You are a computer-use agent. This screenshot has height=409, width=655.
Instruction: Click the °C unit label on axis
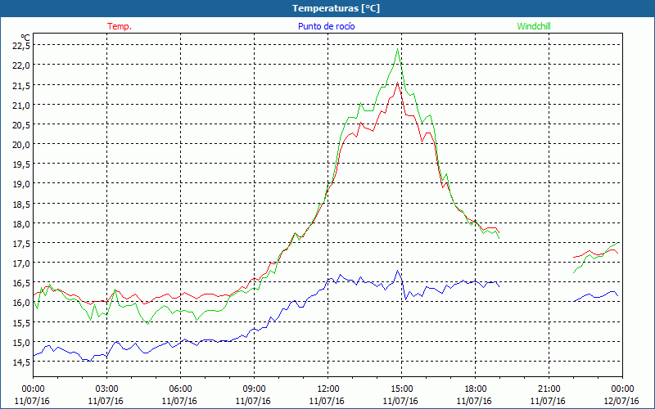click(x=25, y=38)
